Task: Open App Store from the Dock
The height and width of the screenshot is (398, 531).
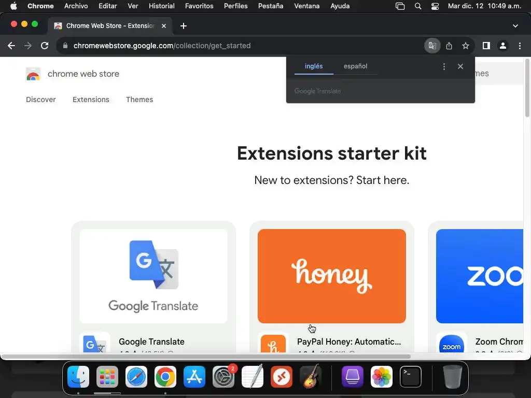Action: pyautogui.click(x=194, y=377)
